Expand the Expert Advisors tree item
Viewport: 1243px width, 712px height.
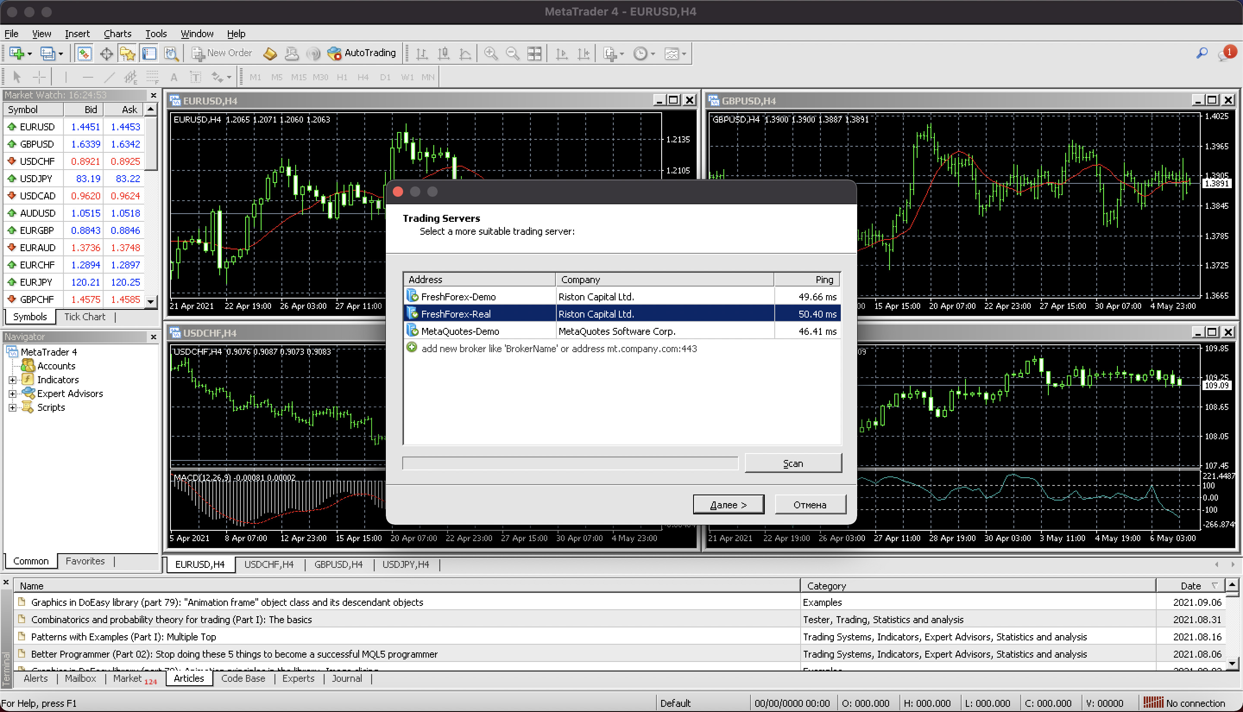[x=13, y=394]
